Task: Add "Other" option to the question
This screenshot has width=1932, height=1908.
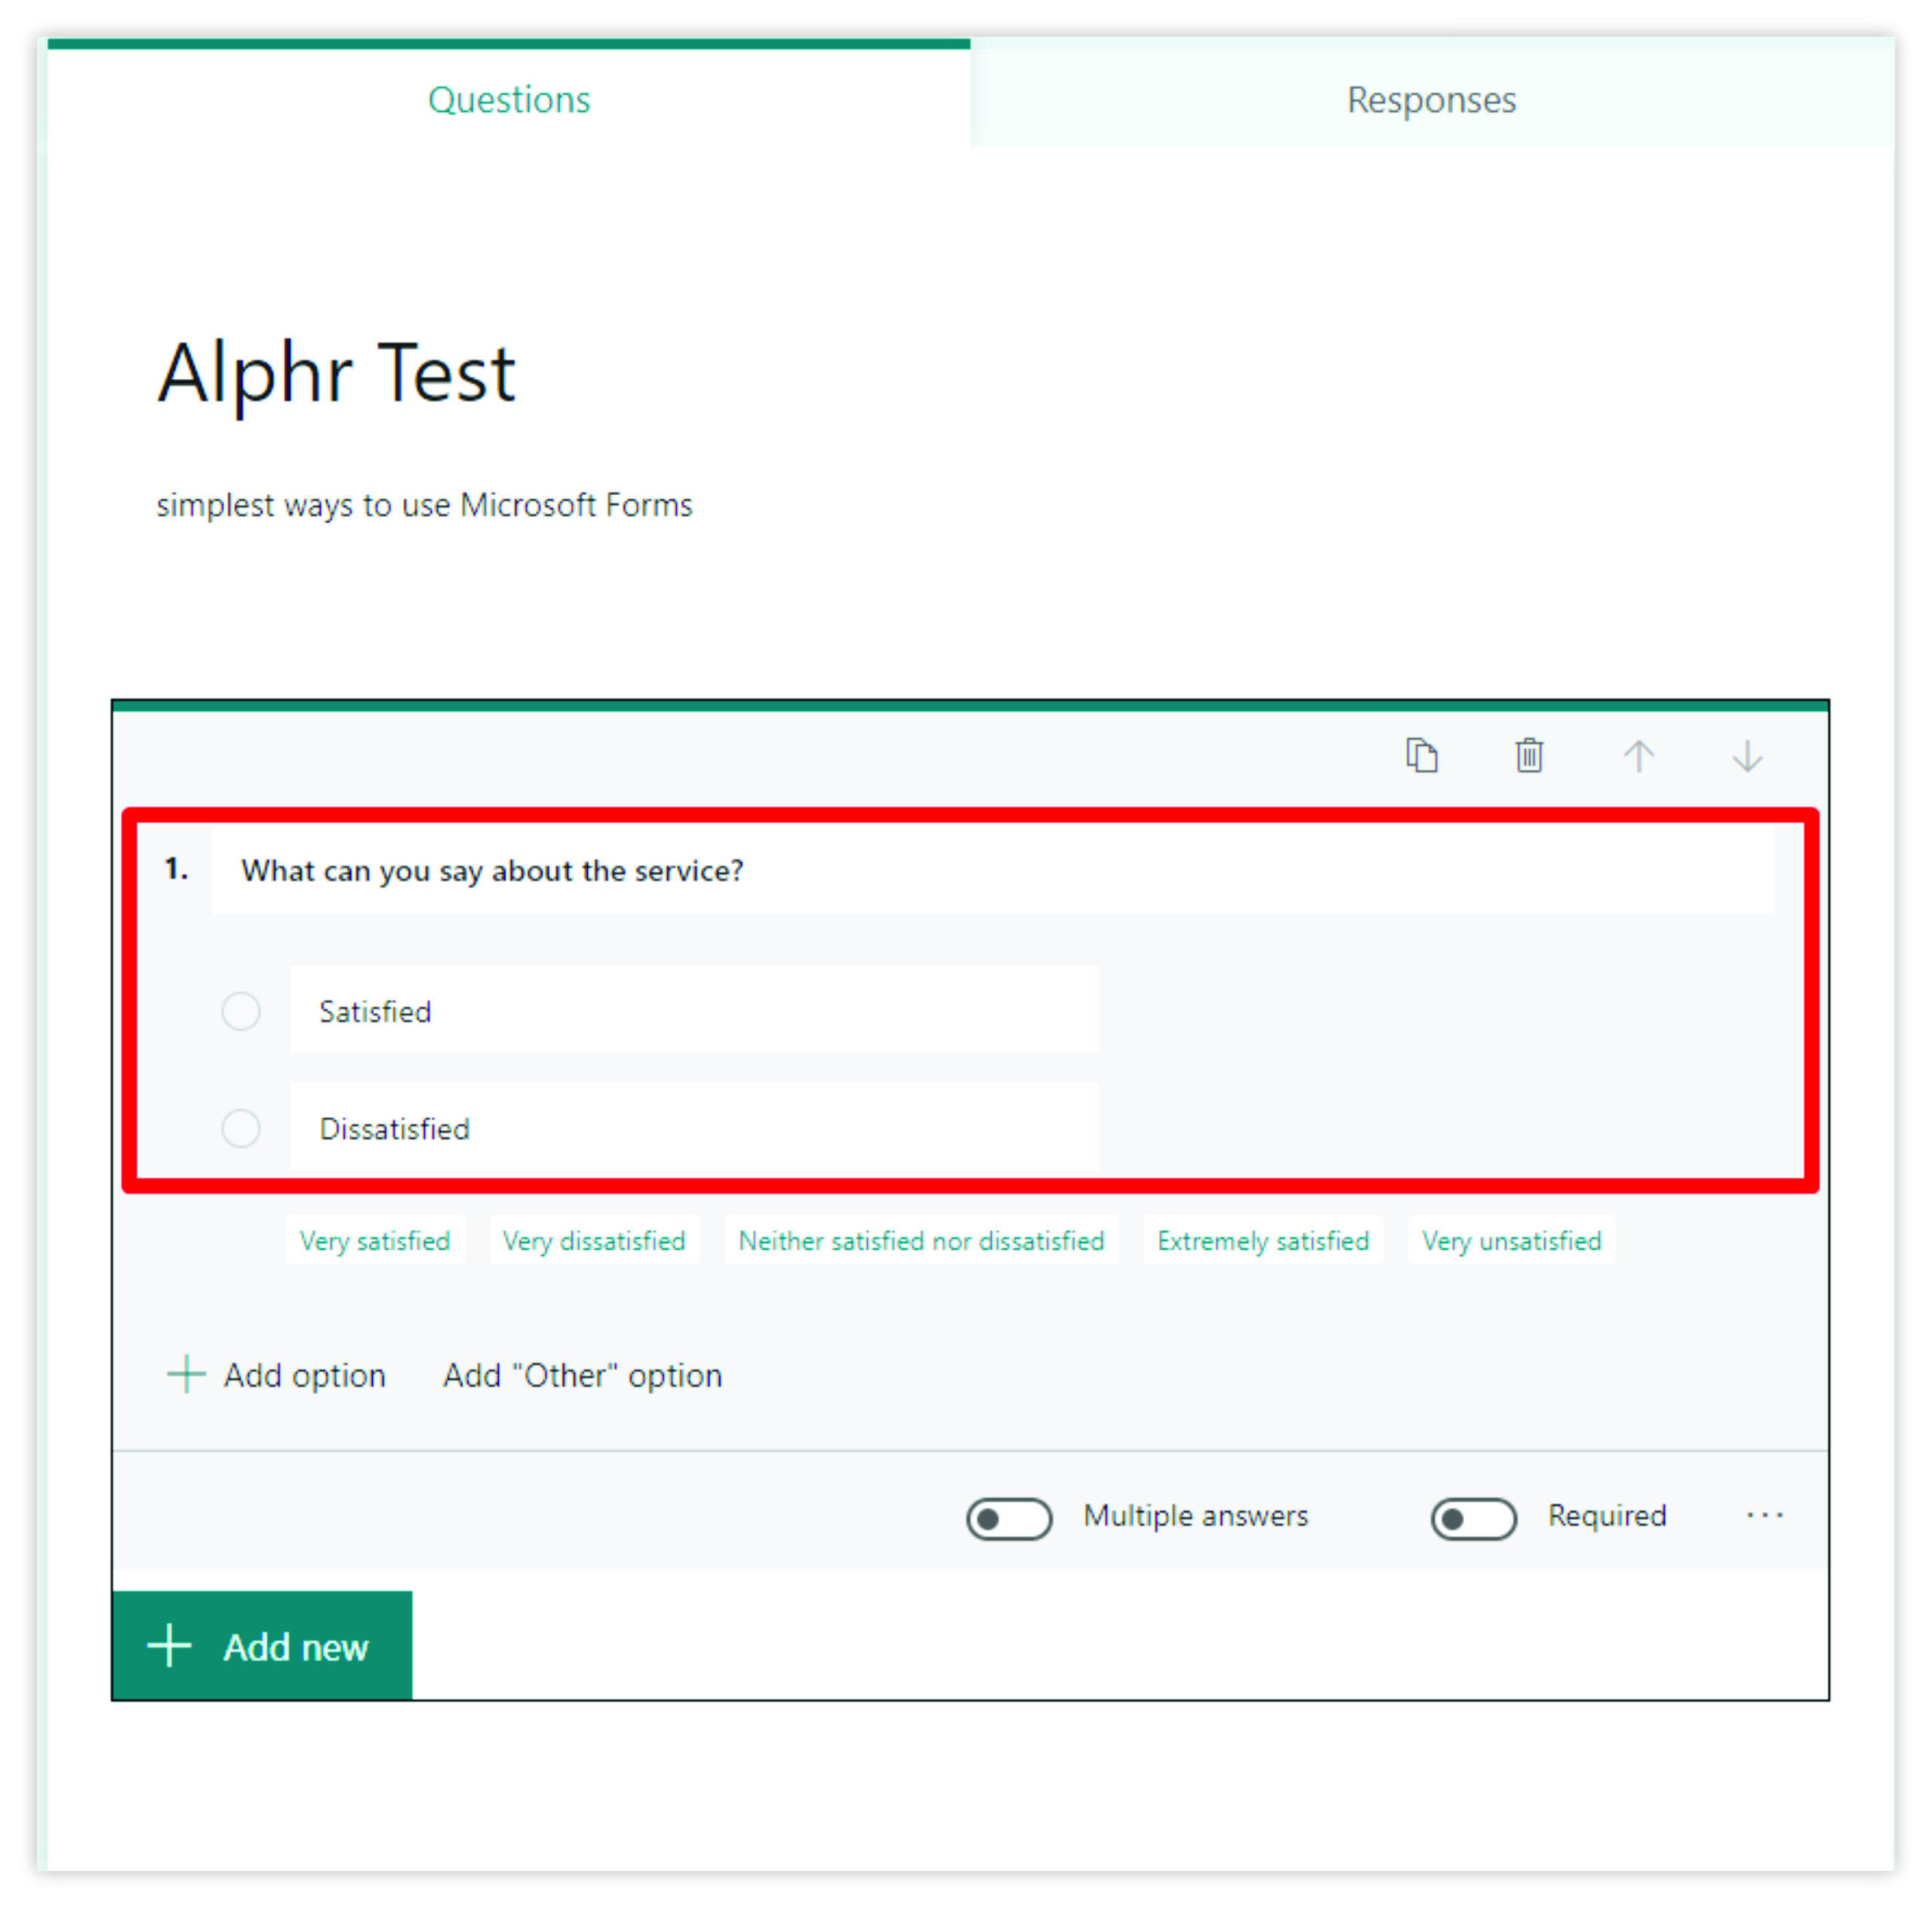Action: [582, 1375]
